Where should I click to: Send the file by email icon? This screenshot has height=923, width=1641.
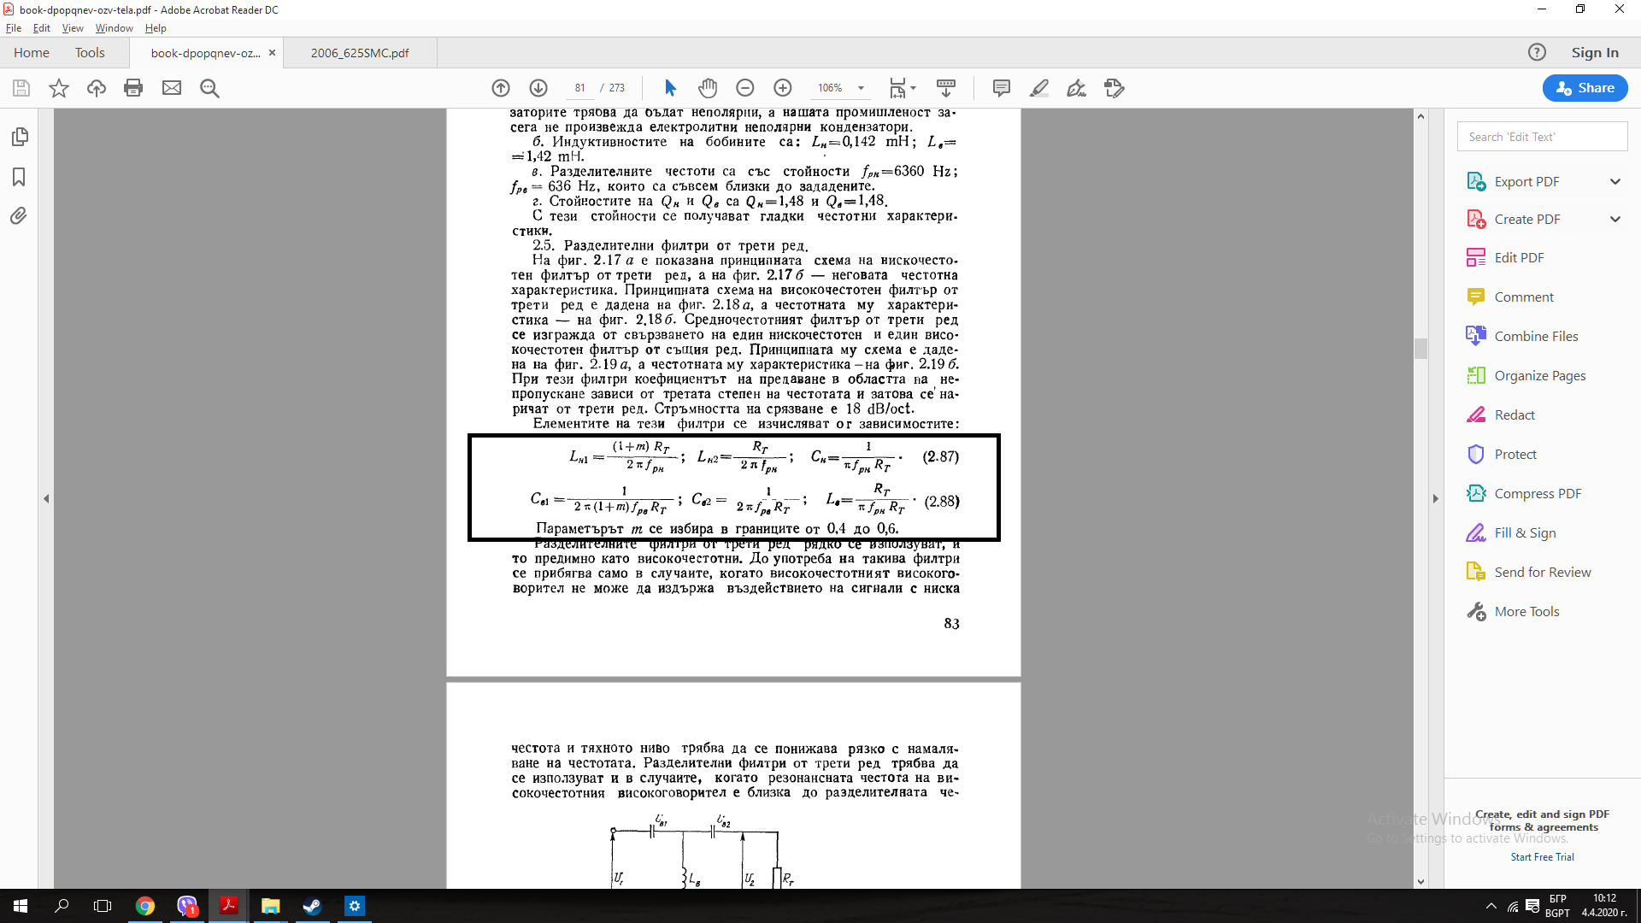(x=172, y=88)
